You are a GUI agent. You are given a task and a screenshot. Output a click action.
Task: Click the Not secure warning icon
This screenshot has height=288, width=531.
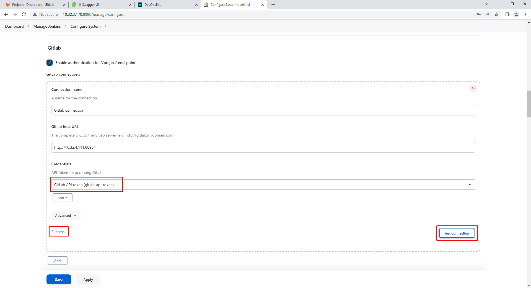pos(35,14)
